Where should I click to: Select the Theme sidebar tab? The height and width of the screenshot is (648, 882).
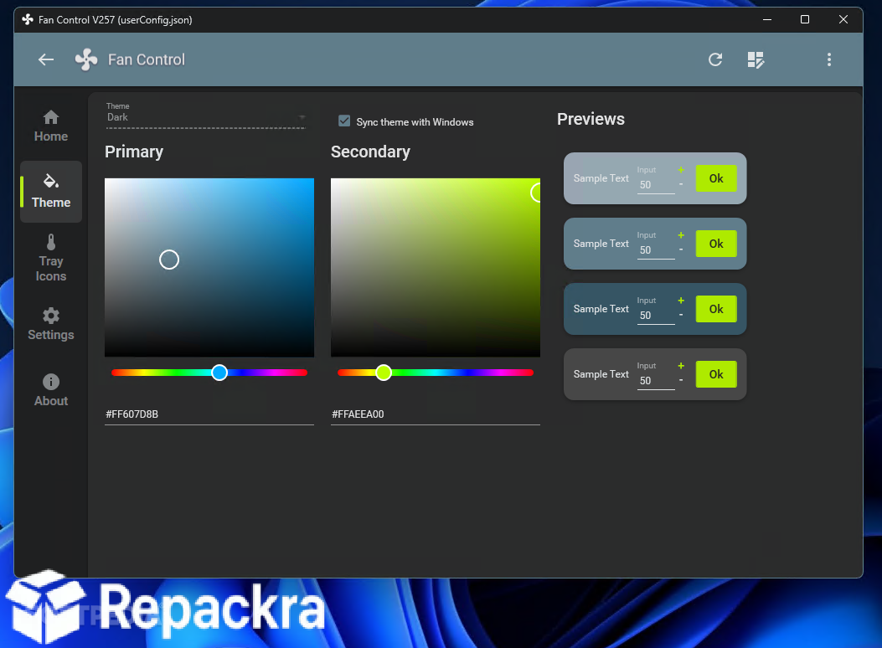click(x=51, y=192)
